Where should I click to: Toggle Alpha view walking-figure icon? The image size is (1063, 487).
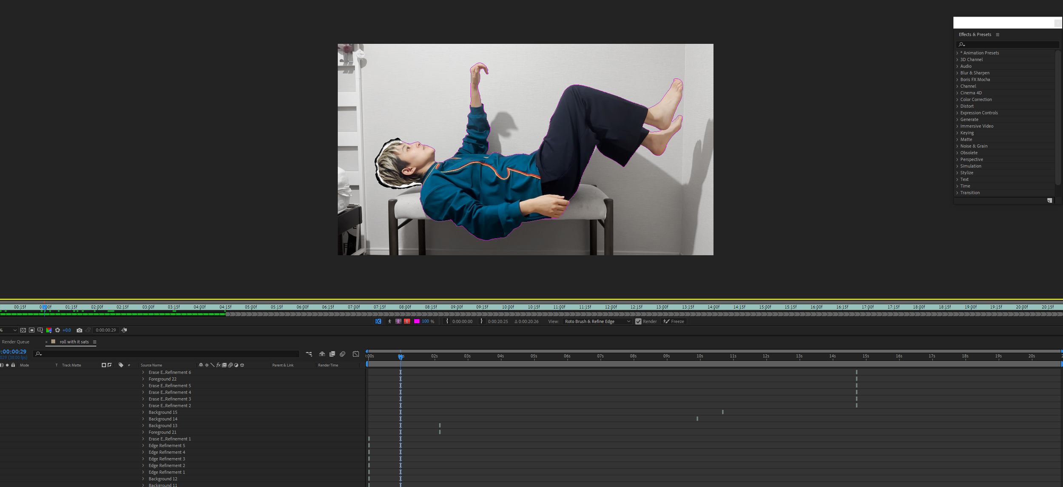389,322
